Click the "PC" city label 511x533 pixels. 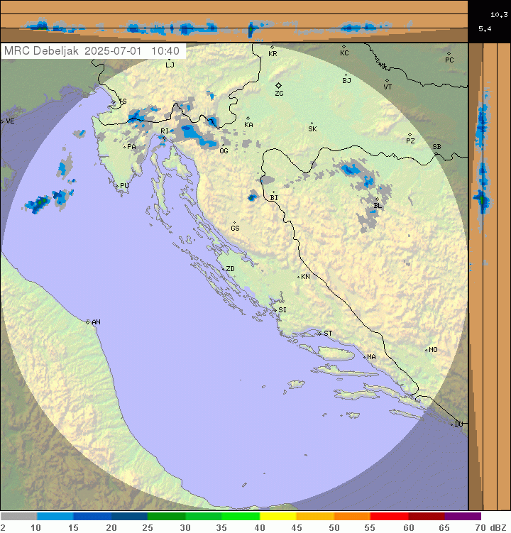tap(449, 60)
